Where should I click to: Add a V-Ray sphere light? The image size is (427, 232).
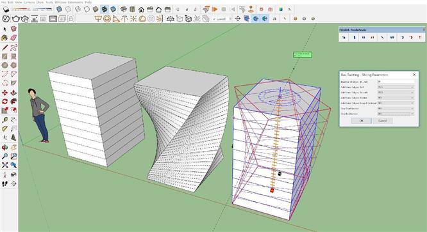(107, 19)
